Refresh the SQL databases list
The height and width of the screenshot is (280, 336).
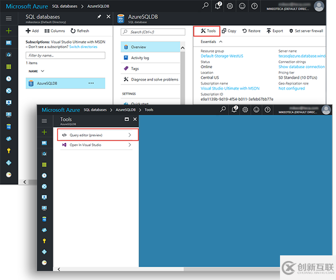80,31
